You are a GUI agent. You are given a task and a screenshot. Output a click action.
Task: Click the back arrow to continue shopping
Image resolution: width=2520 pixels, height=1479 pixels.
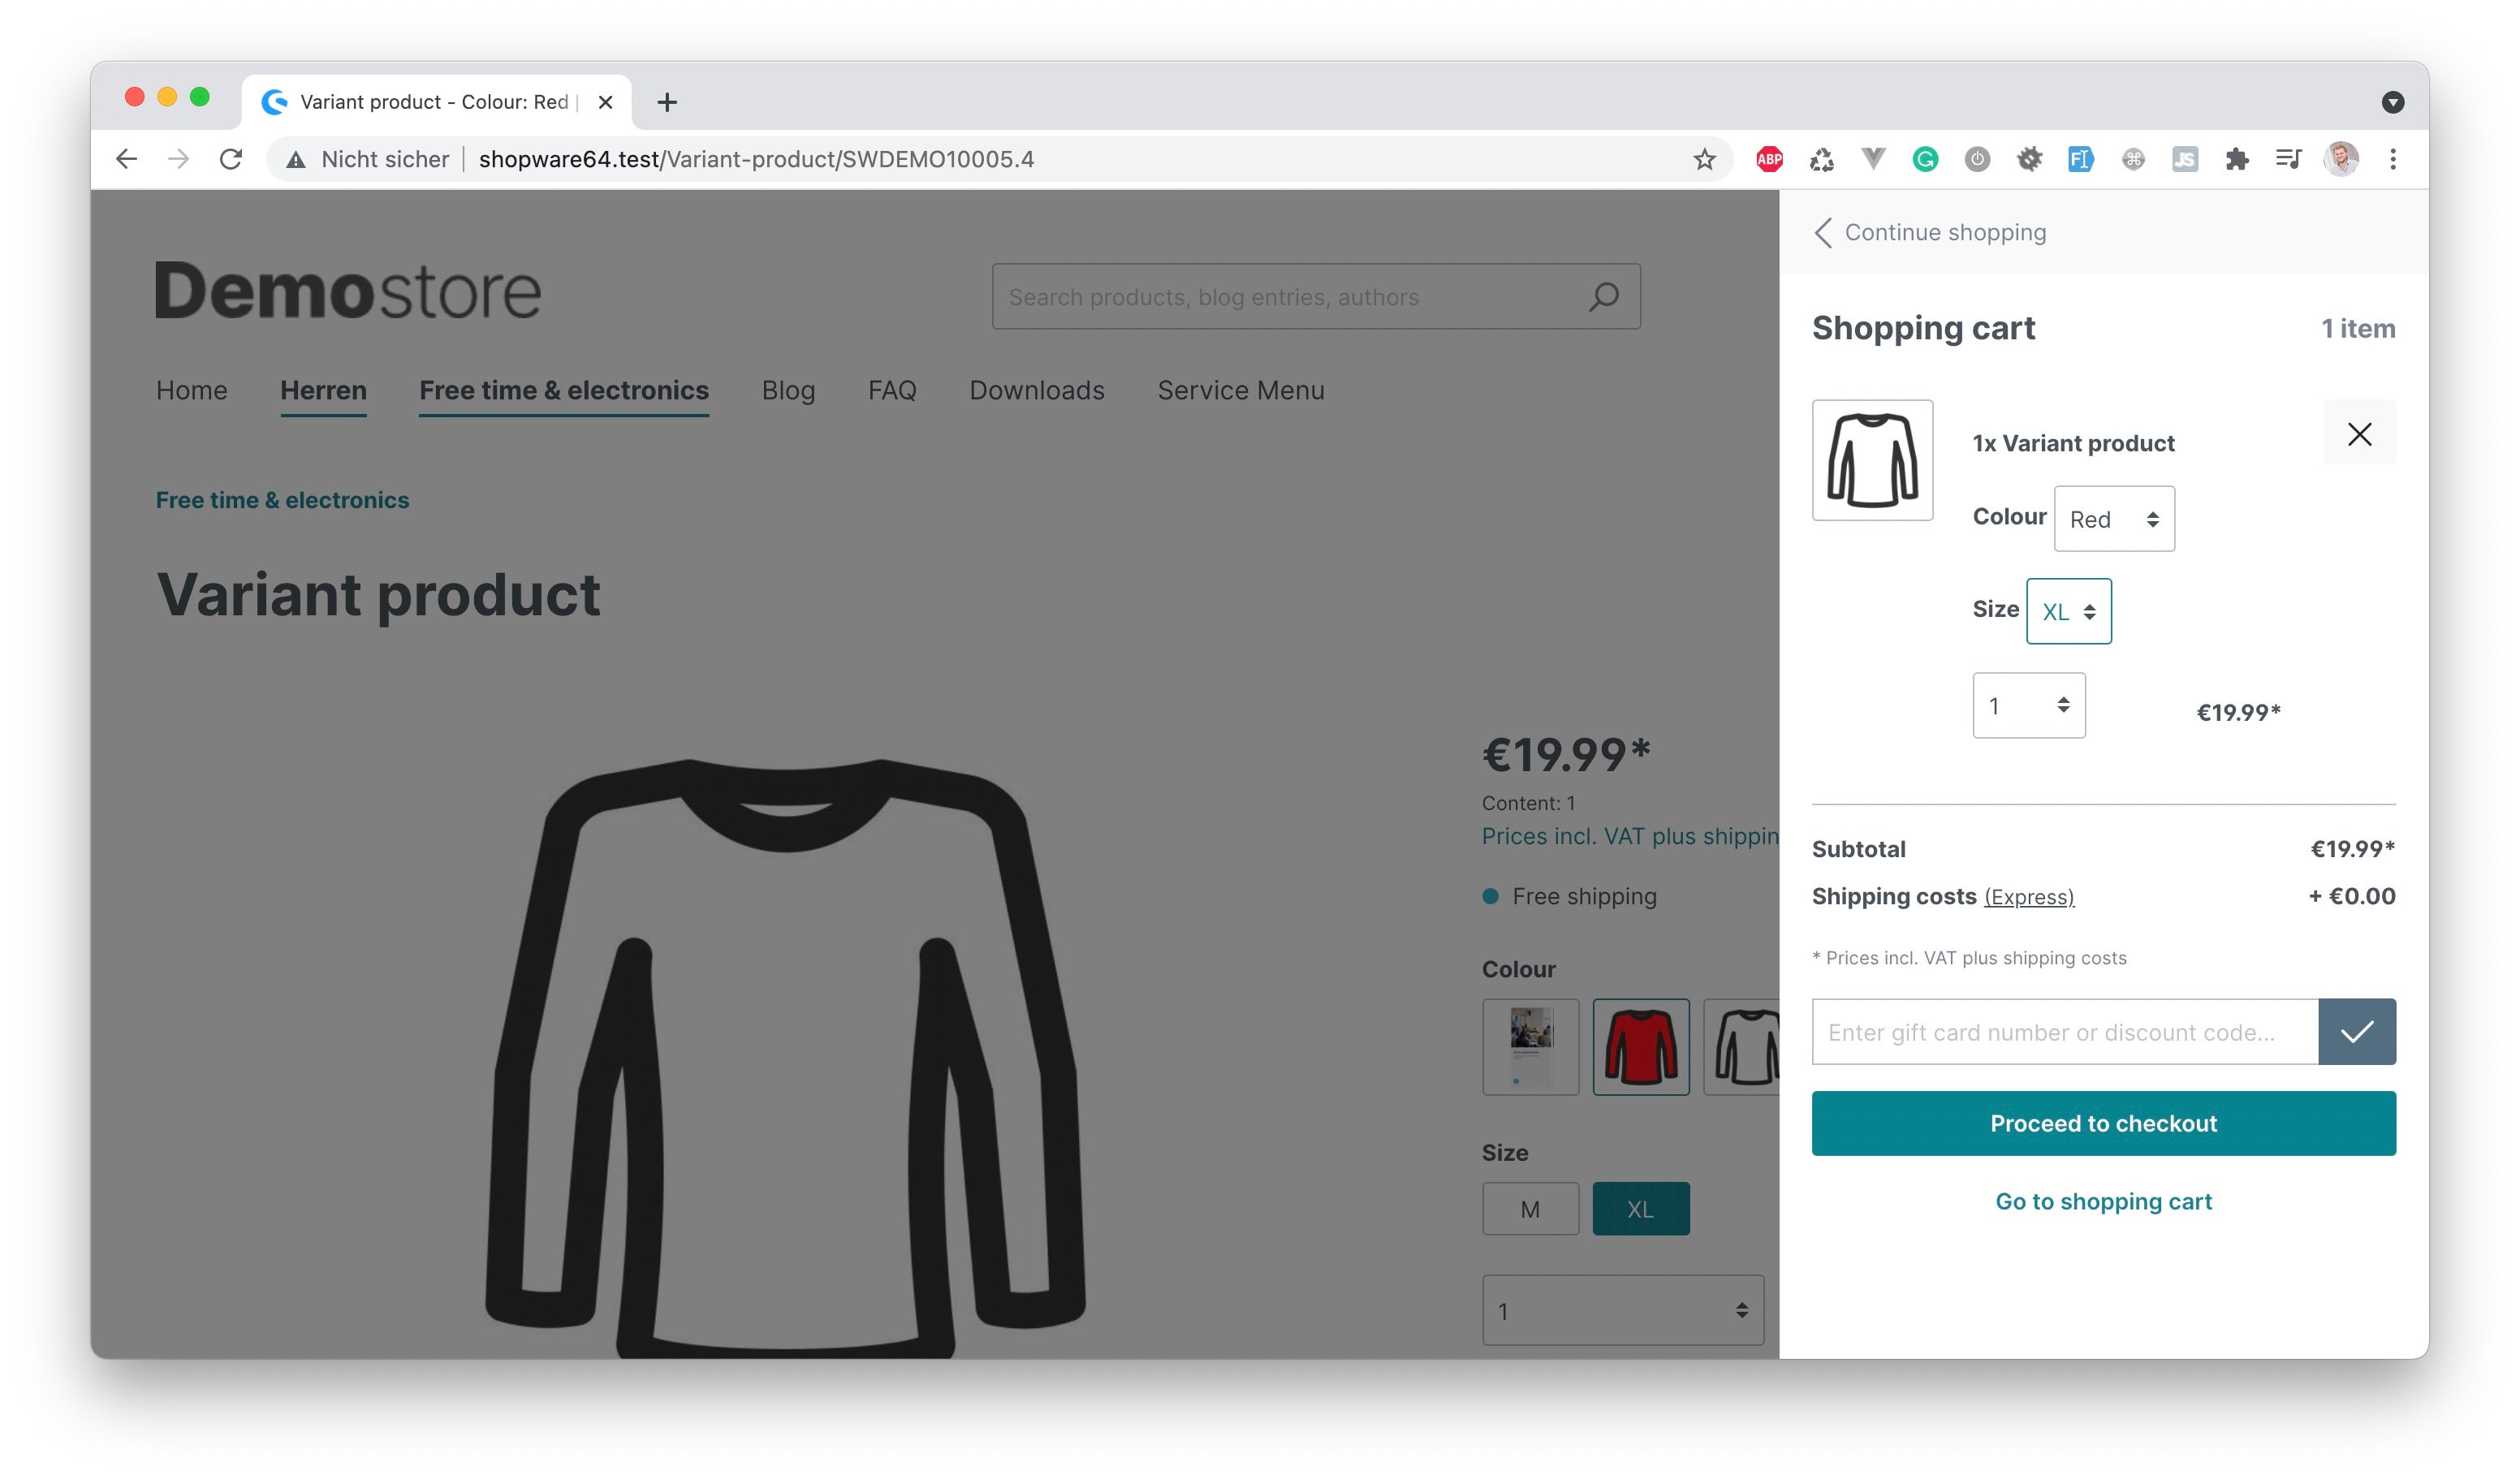pyautogui.click(x=1823, y=232)
